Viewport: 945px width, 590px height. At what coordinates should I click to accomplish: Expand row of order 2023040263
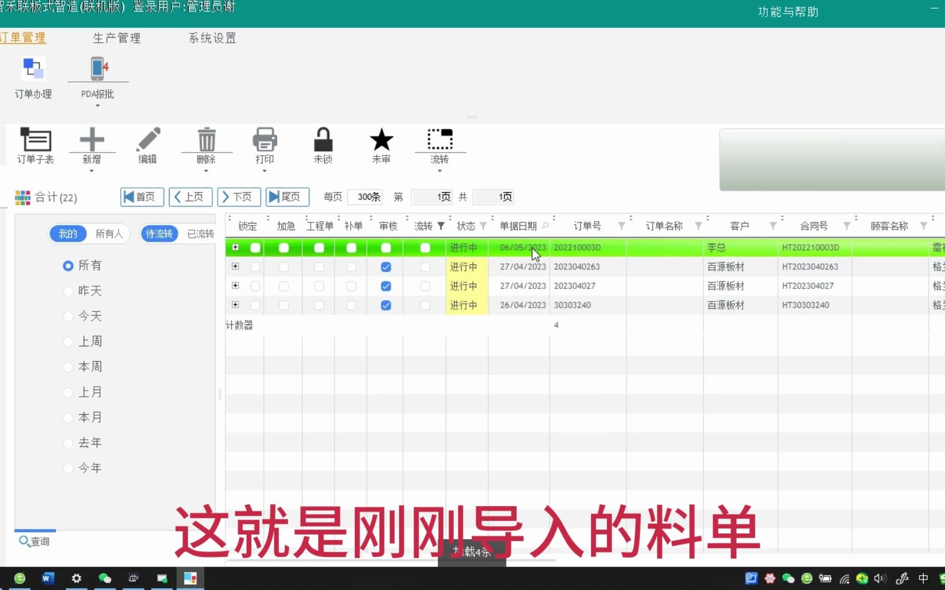235,267
